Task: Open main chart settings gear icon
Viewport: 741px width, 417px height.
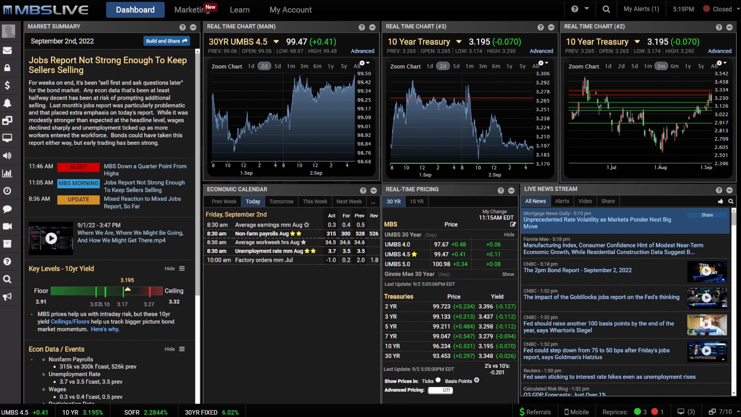Action: click(x=362, y=63)
